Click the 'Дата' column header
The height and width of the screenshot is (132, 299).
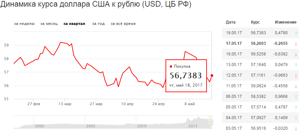(231, 22)
